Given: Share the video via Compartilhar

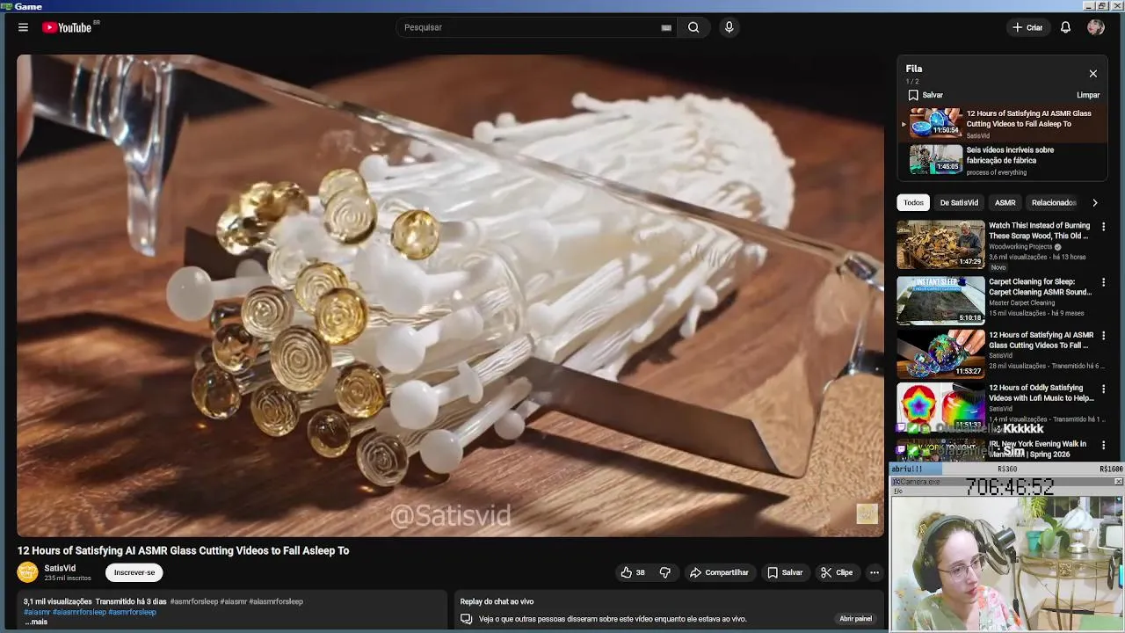Looking at the screenshot, I should coord(719,572).
